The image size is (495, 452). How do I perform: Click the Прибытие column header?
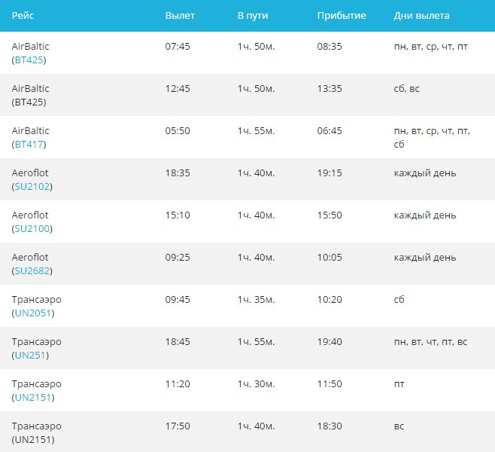click(x=342, y=16)
